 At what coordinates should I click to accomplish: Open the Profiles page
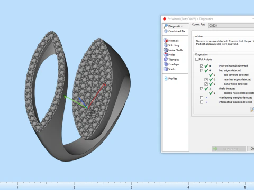click(171, 79)
